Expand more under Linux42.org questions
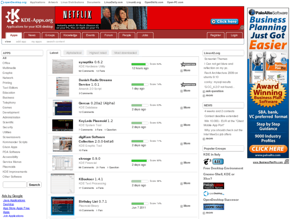 pos(208,95)
